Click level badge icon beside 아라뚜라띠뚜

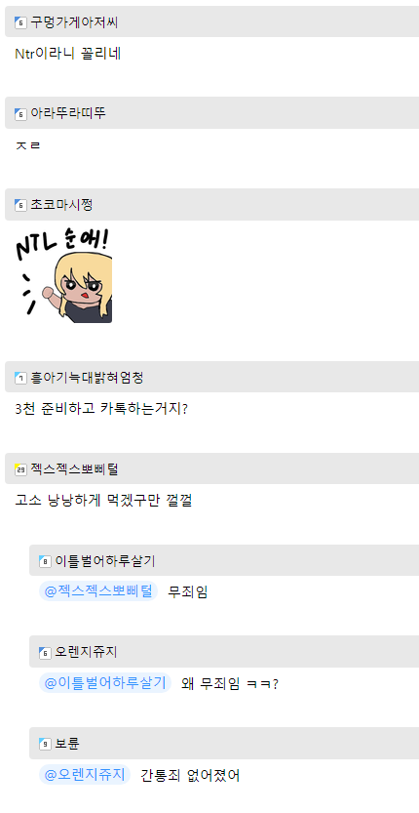click(x=20, y=114)
